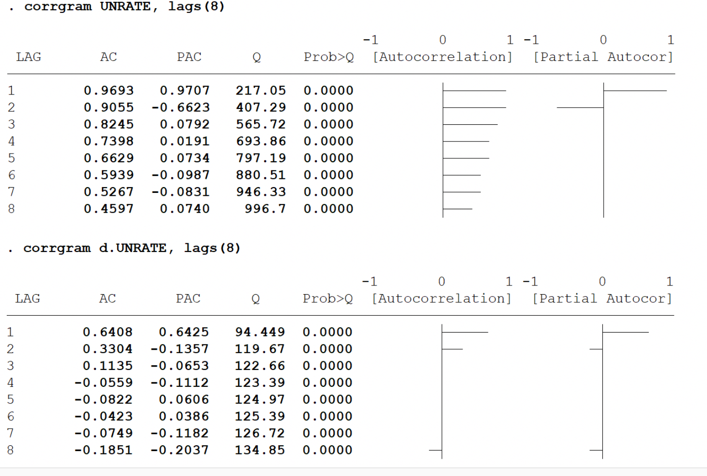Viewport: 707px width, 476px height.
Task: Click the LAG header in the d.UNRATE table
Action: (x=27, y=298)
